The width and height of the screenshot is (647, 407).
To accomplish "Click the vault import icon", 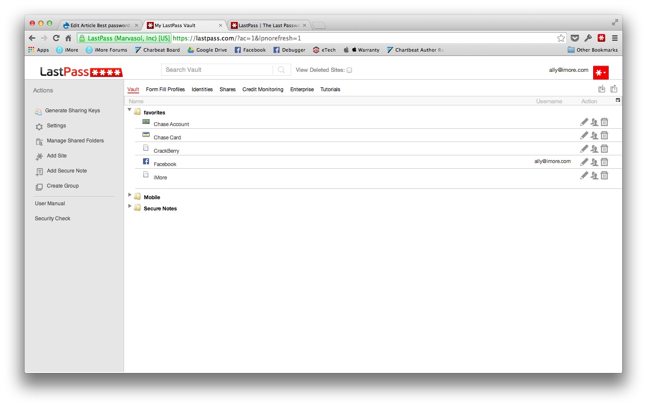I will click(602, 89).
